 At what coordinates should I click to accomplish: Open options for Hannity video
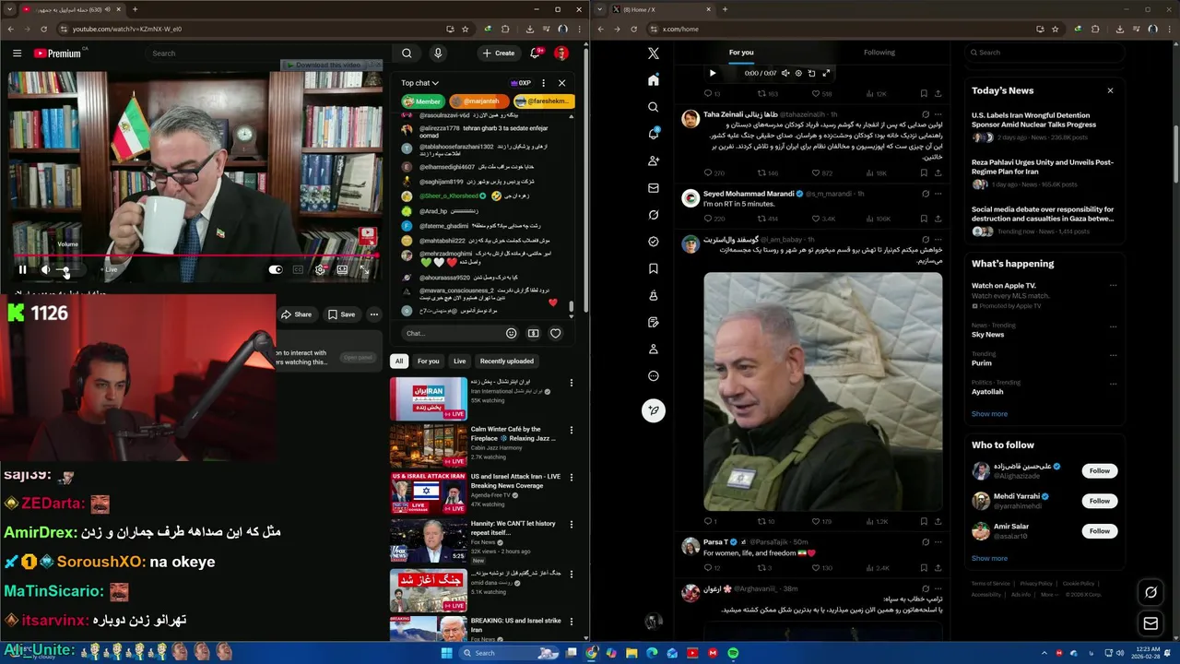point(571,525)
